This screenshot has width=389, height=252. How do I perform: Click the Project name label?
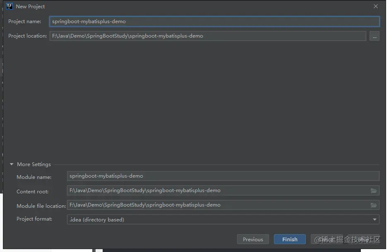click(24, 21)
